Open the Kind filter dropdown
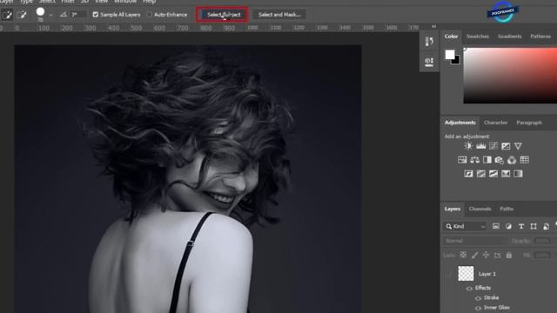 (x=465, y=226)
